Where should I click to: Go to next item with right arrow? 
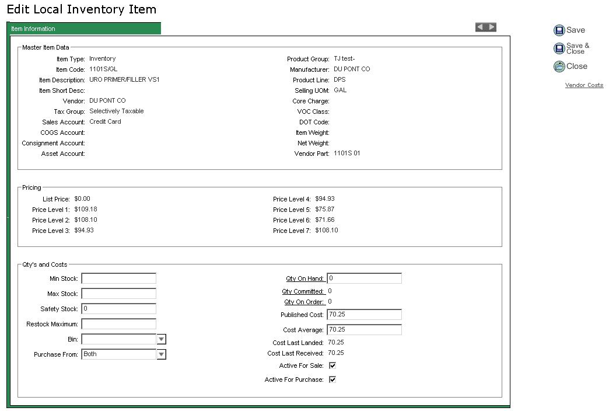[x=492, y=27]
